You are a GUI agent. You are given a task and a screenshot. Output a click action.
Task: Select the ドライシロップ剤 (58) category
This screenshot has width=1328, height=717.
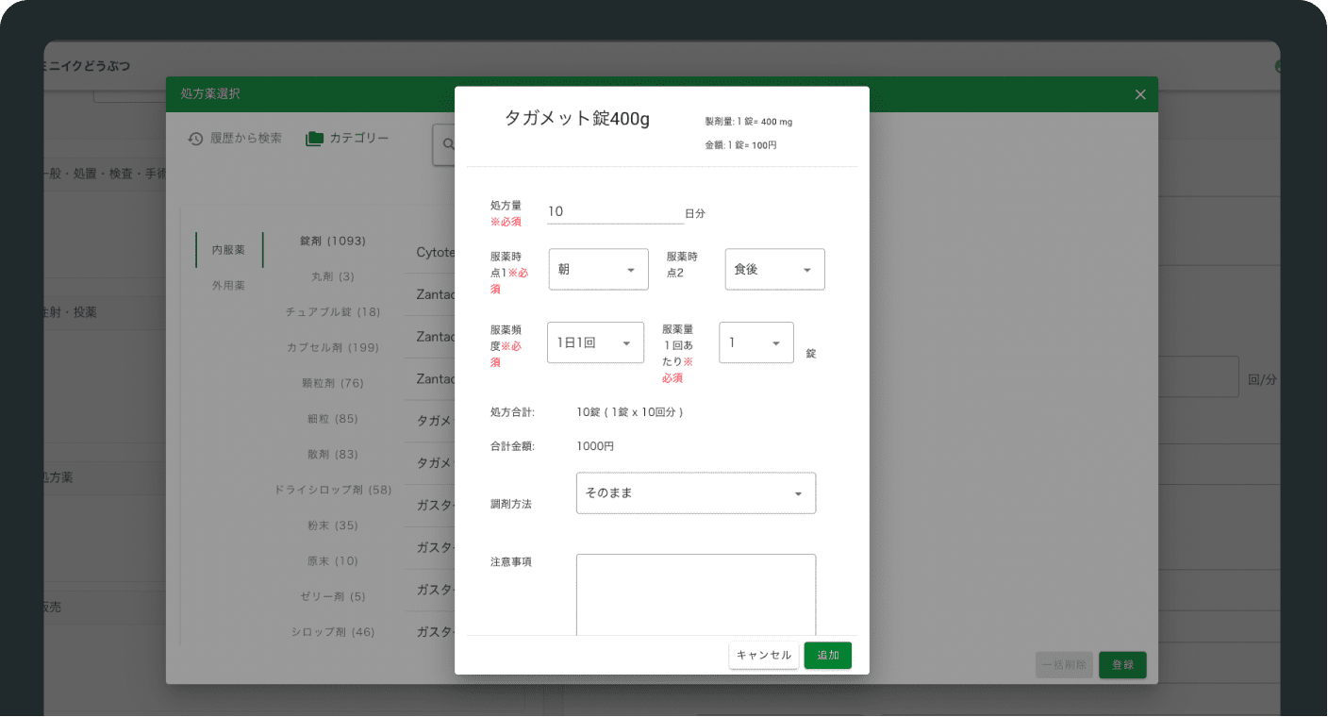[x=333, y=490]
